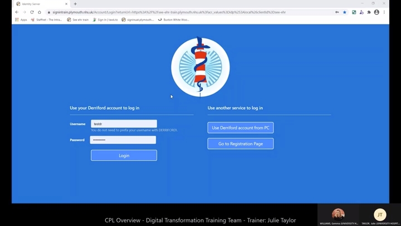
Task: Click the CPL Overview caption text
Action: [200, 220]
